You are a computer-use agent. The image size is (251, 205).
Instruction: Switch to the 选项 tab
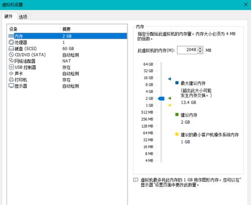(23, 17)
